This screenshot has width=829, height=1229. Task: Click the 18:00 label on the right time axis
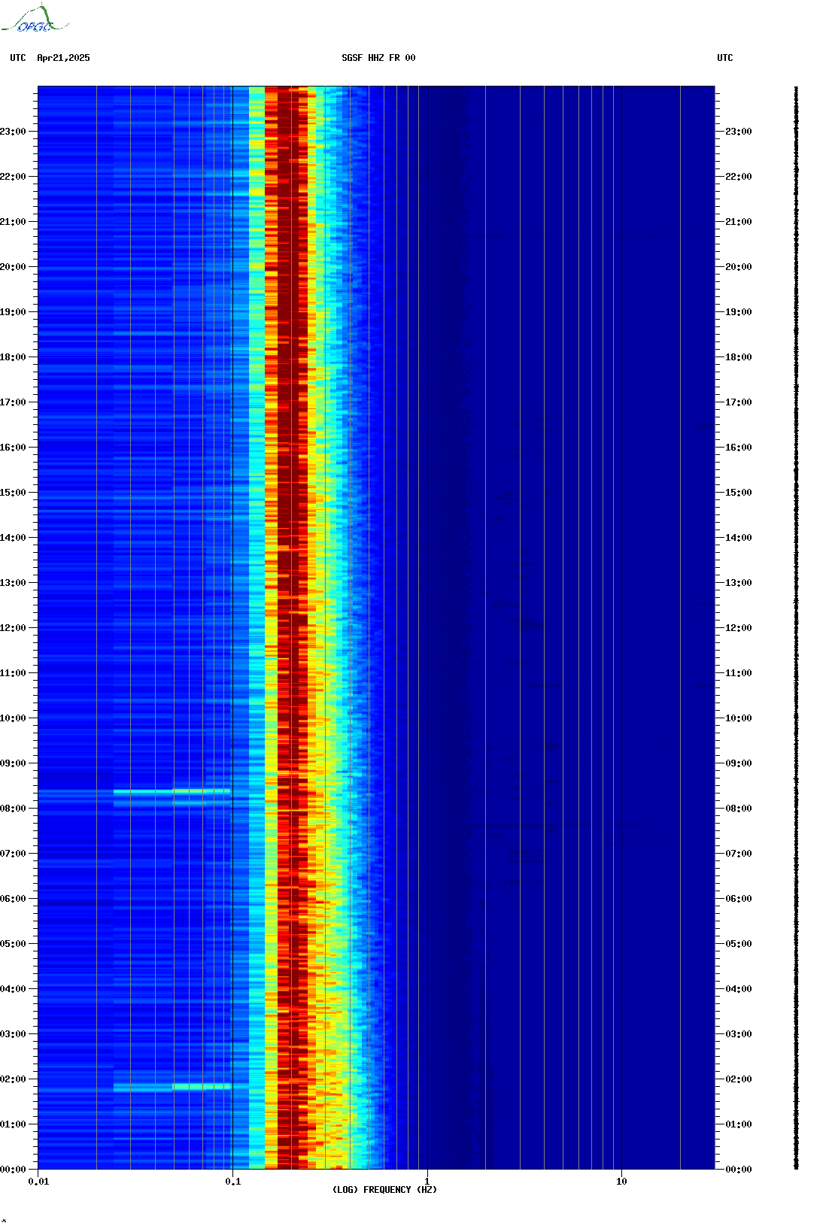(739, 357)
